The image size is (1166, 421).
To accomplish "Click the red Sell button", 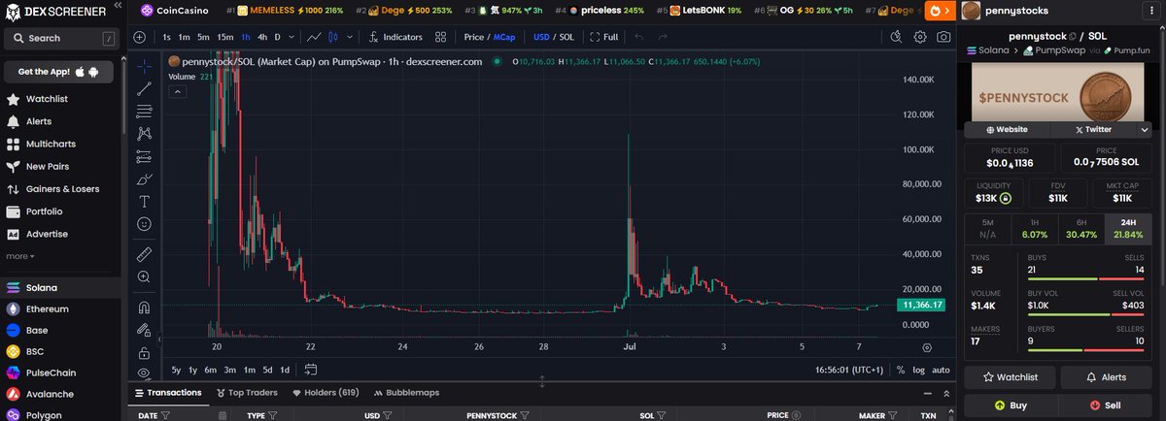I will click(1106, 405).
